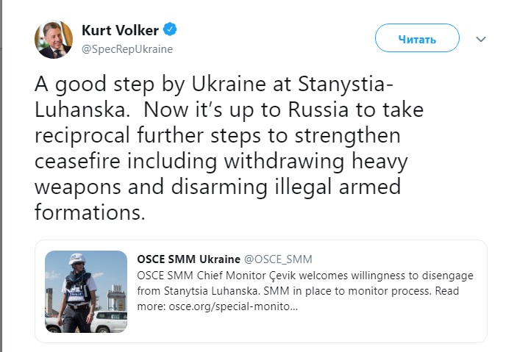Click the blue verified badge icon
This screenshot has height=352, width=517.
[x=170, y=30]
